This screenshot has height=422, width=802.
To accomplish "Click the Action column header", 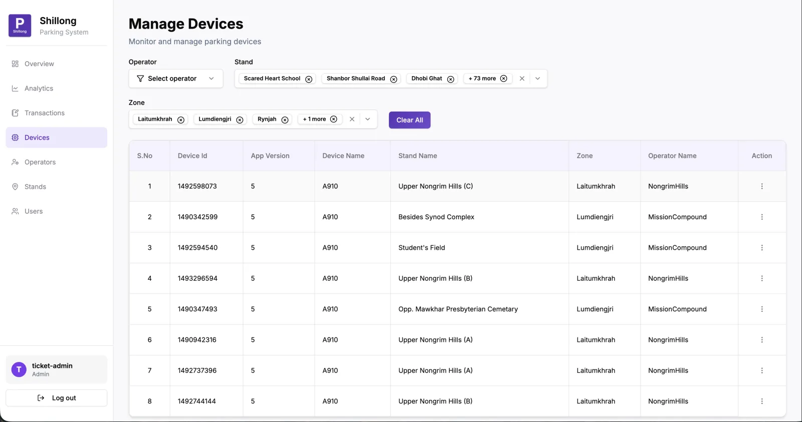I will point(762,156).
